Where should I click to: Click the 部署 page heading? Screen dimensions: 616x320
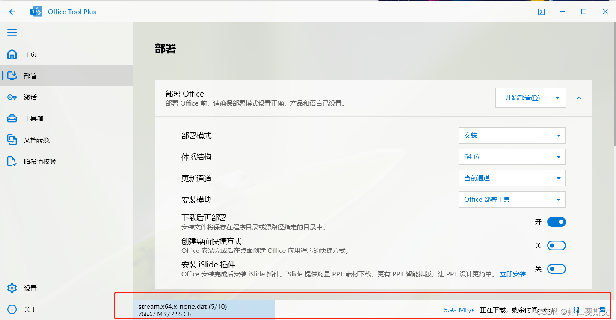(166, 49)
